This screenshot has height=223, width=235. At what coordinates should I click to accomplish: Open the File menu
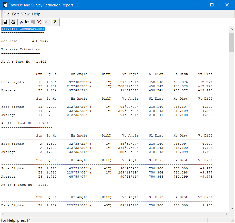[x=6, y=14]
